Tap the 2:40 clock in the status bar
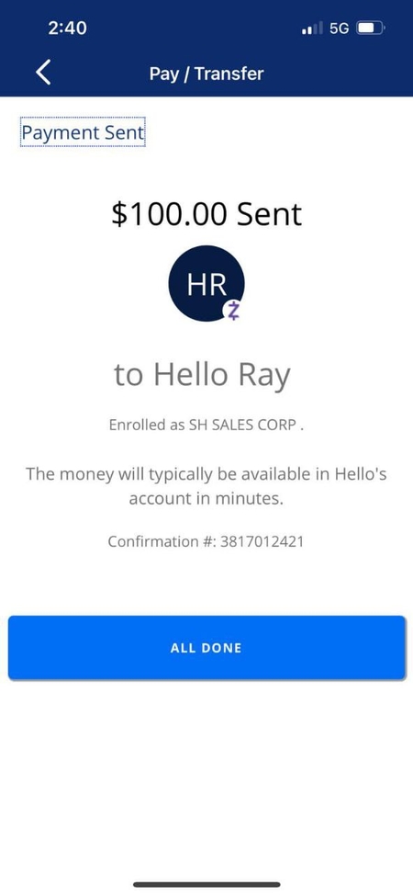This screenshot has width=413, height=896. click(67, 28)
